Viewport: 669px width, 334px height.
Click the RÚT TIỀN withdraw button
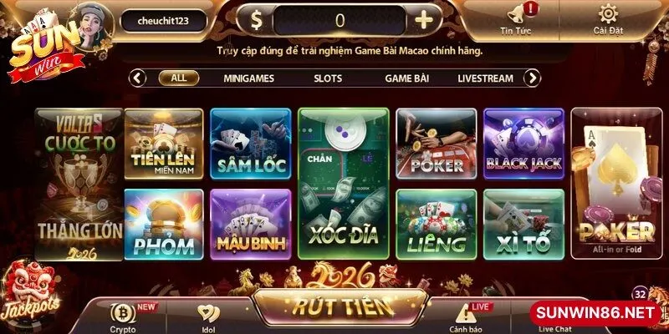[342, 306]
